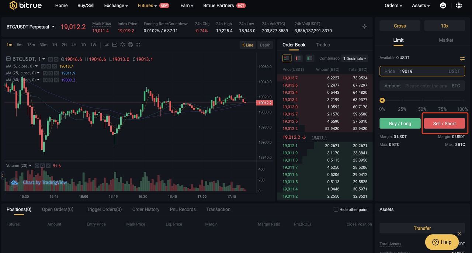Open the Trades tab
Screen dimensions: 472x253
pyautogui.click(x=323, y=45)
